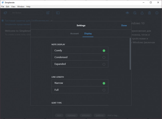This screenshot has width=162, height=119.
Task: Switch to the Account tab
Action: (x=74, y=33)
